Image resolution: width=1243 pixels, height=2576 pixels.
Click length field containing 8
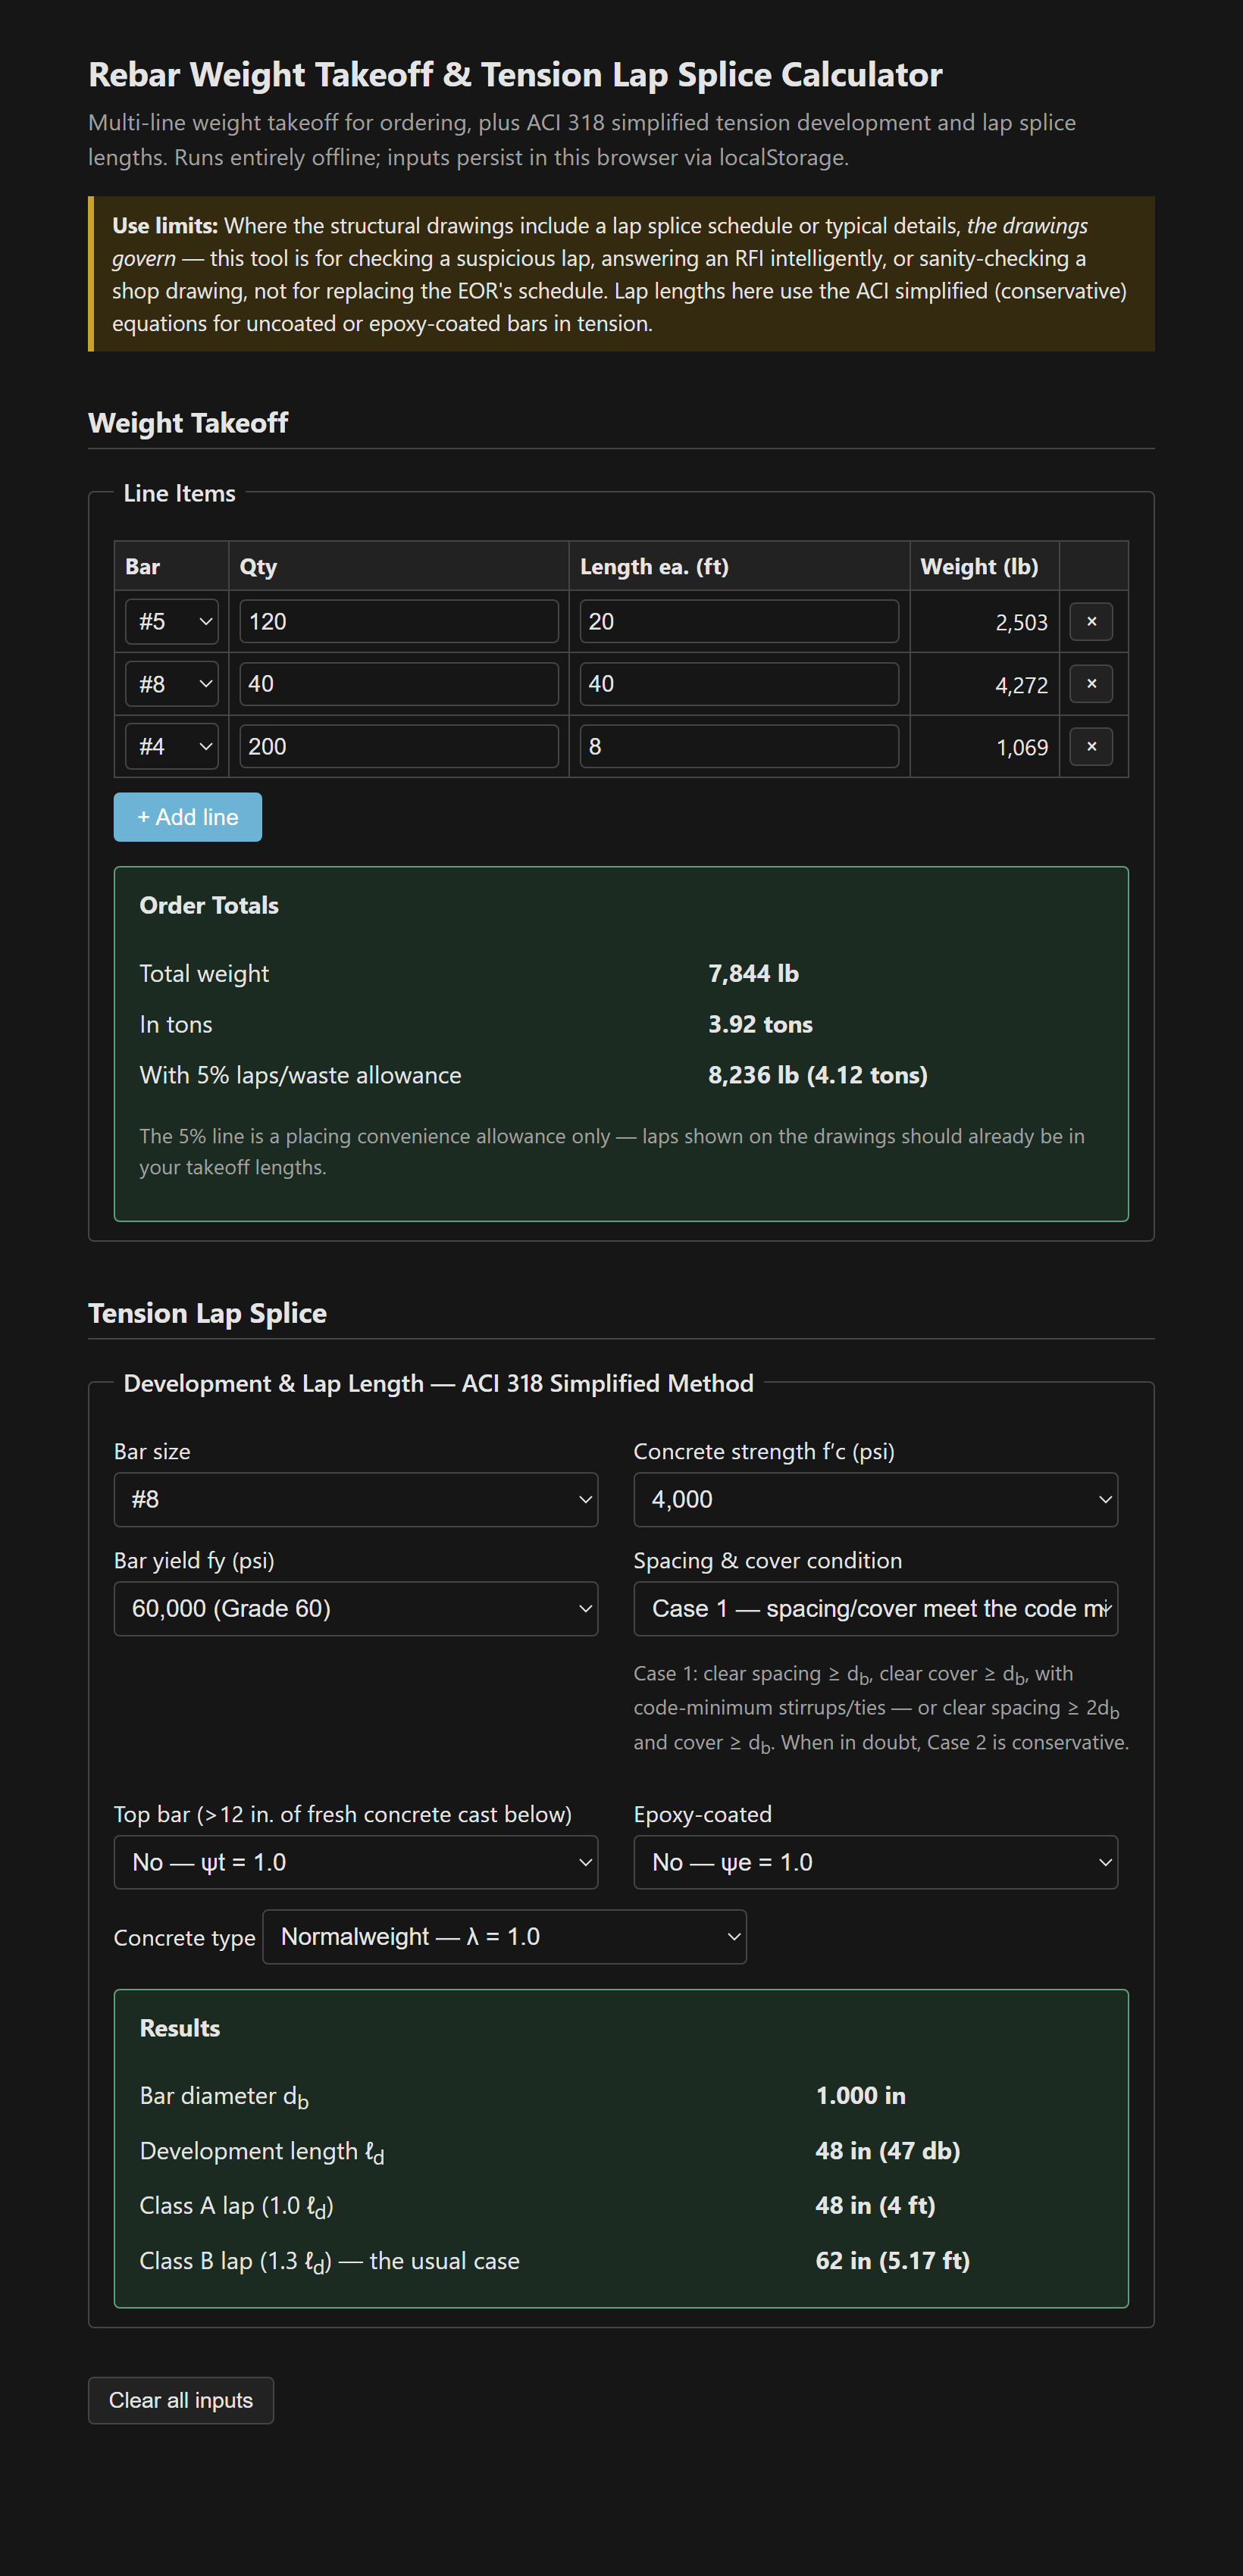739,746
